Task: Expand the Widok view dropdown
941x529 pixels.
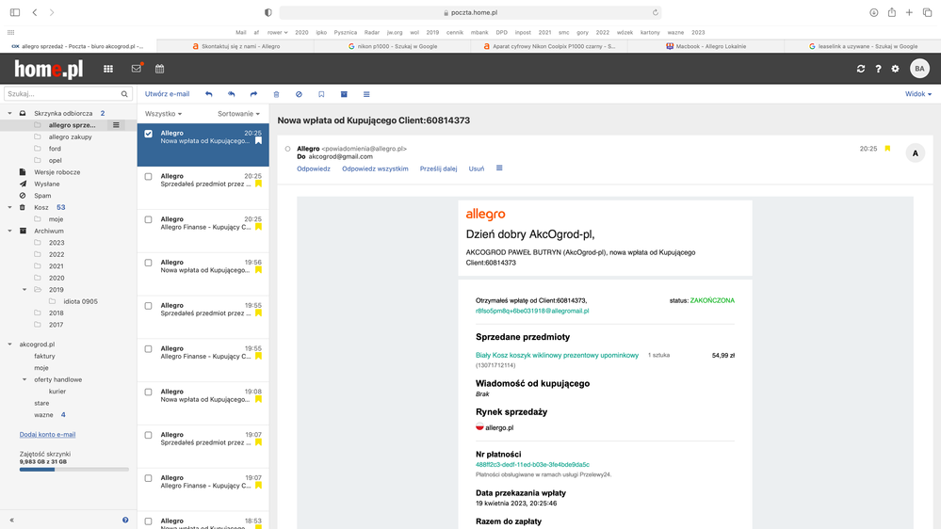Action: pos(917,94)
